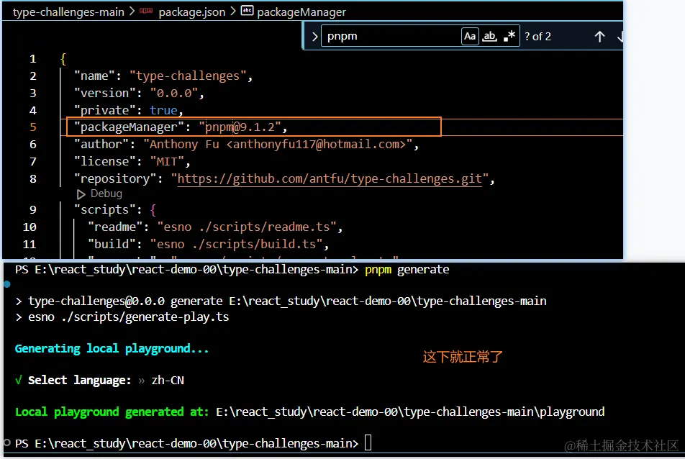
Task: Toggle Use Regular Expression in the find widget
Action: 509,36
